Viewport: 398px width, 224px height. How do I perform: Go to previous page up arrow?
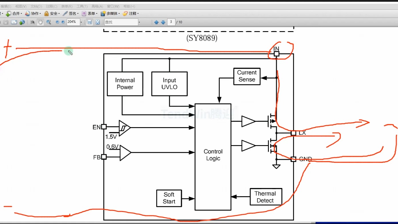click(156, 22)
